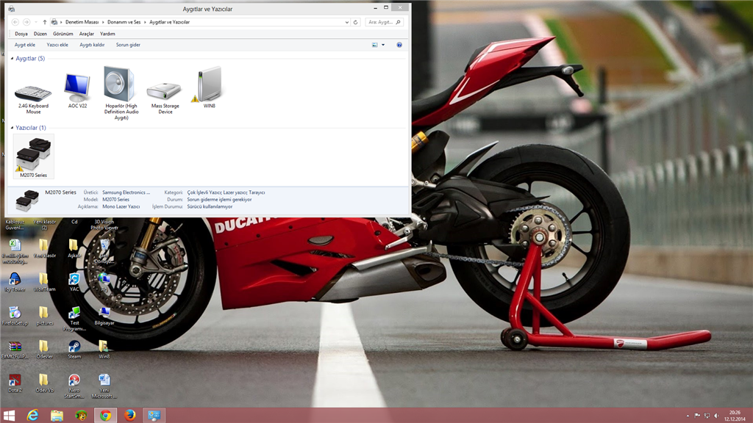Select the AOC V22 monitor device
The image size is (753, 423).
(77, 90)
